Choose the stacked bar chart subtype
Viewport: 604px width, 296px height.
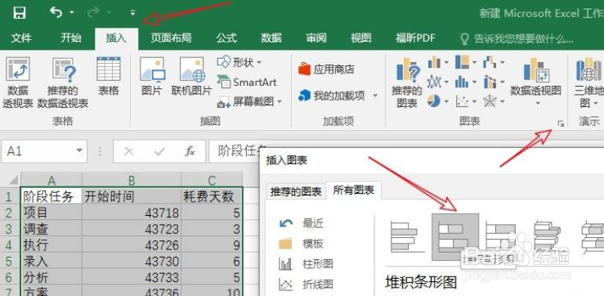(x=455, y=236)
